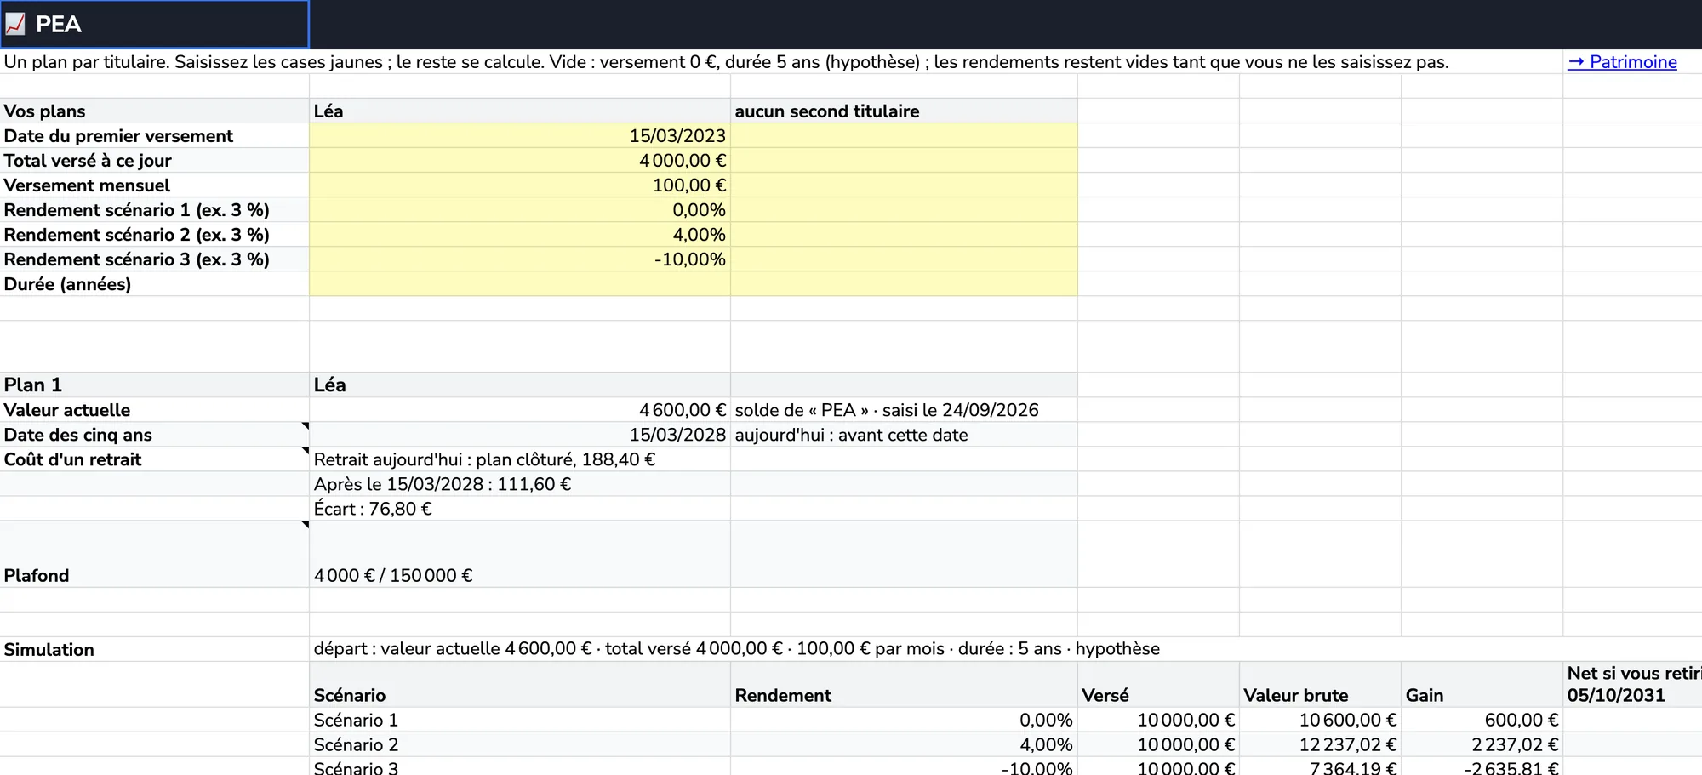
Task: Click the 'aucun second titulaire' header cell
Action: 904,111
